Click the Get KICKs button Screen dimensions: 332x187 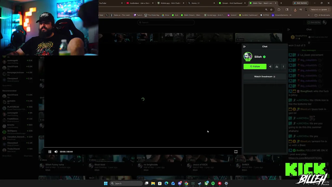[314, 22]
